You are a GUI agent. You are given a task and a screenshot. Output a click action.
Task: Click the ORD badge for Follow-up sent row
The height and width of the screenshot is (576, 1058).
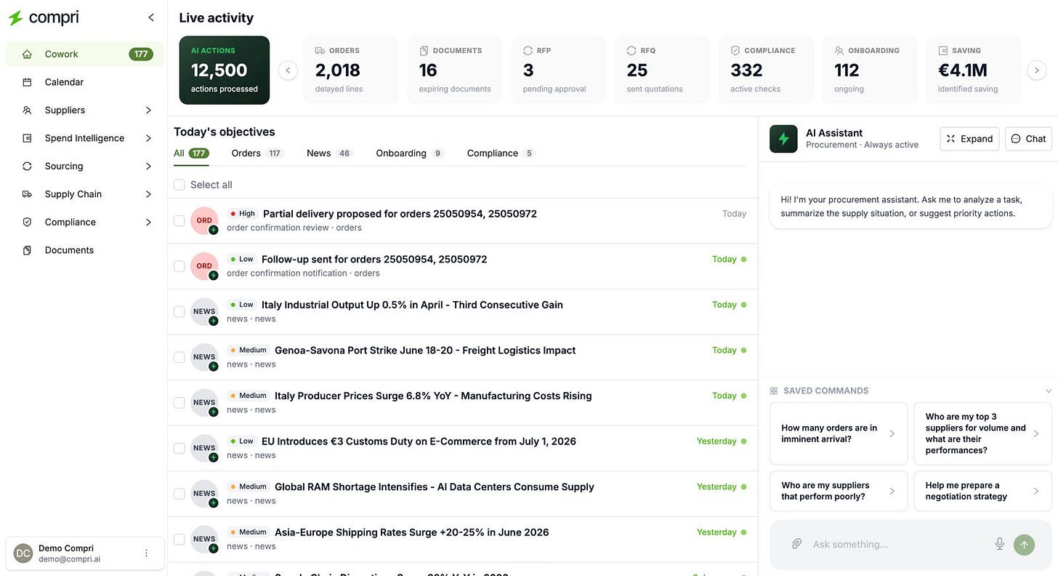click(x=204, y=266)
